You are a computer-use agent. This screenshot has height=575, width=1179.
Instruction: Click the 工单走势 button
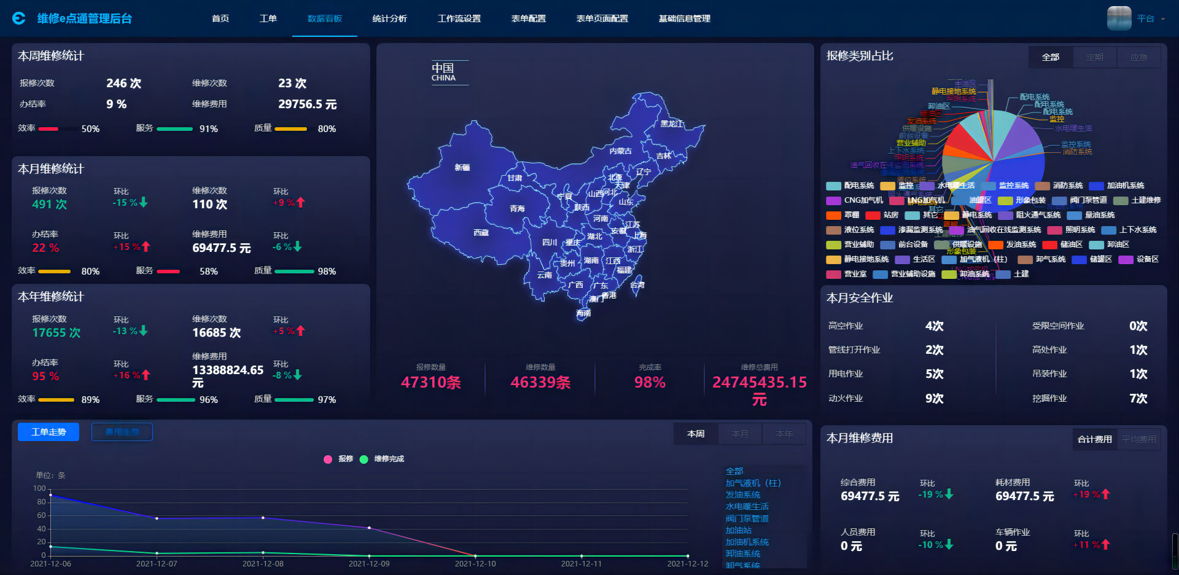49,432
